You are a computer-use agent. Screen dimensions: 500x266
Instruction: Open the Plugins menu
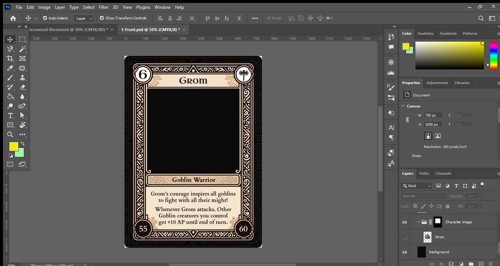[143, 7]
